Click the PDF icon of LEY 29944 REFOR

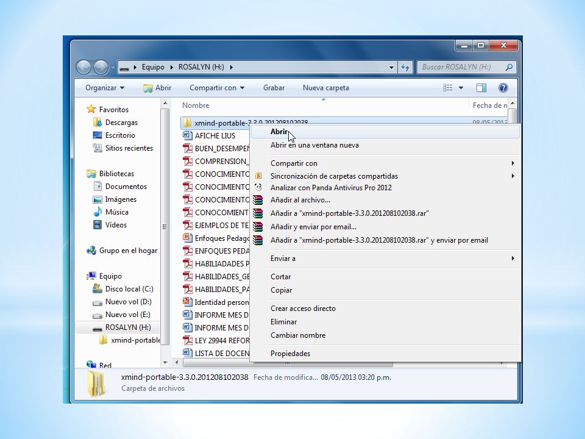coord(187,340)
